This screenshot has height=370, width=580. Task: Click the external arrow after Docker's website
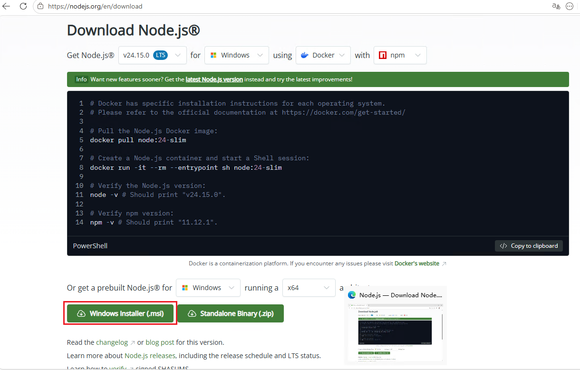[444, 263]
